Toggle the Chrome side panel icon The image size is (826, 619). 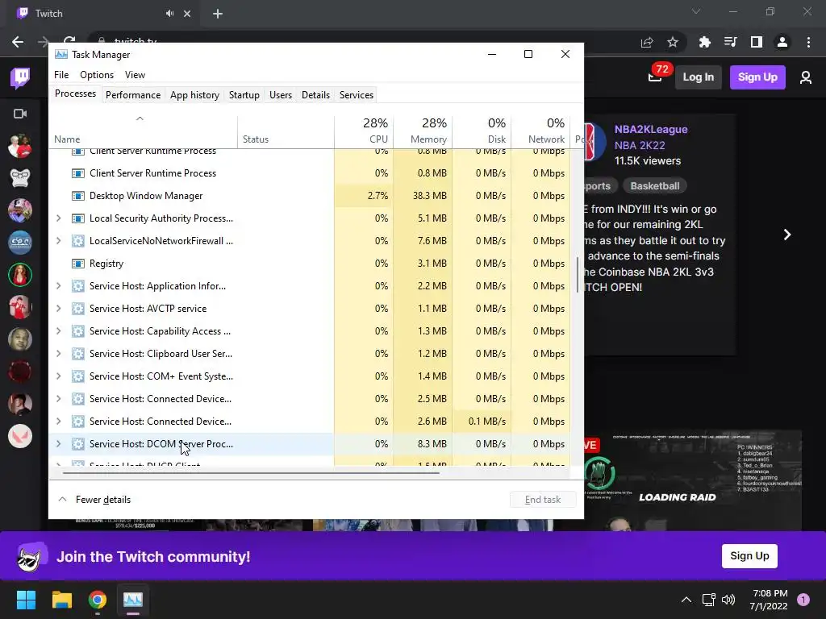coord(757,42)
